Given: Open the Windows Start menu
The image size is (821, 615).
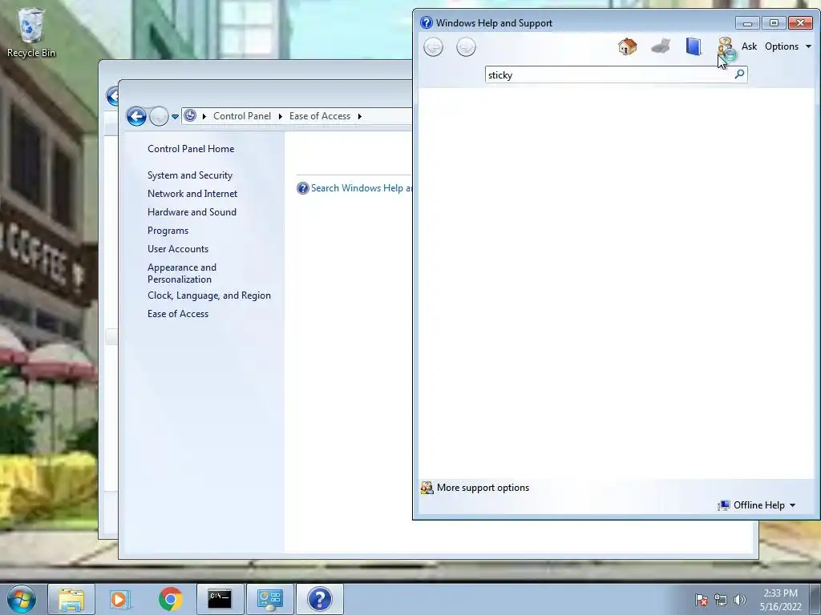Looking at the screenshot, I should point(22,599).
